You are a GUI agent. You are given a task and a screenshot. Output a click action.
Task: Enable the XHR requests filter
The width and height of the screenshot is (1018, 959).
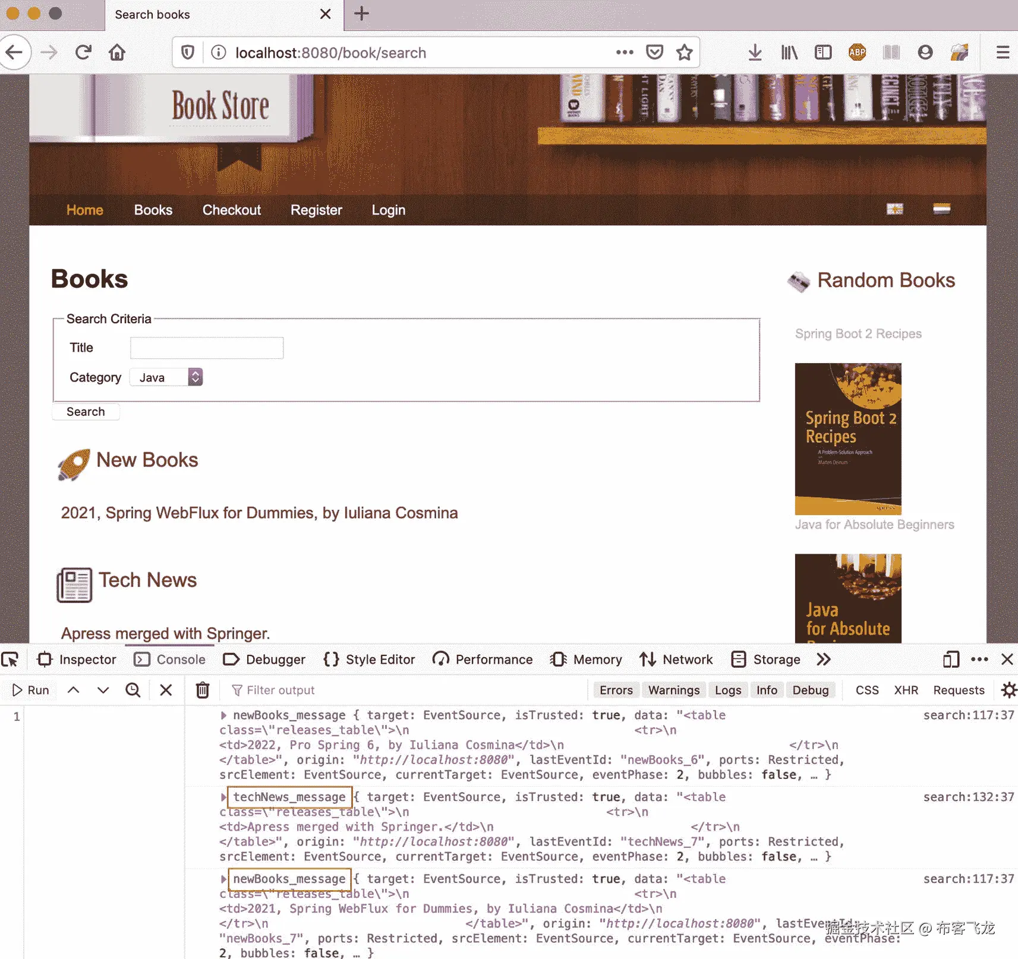click(x=906, y=690)
